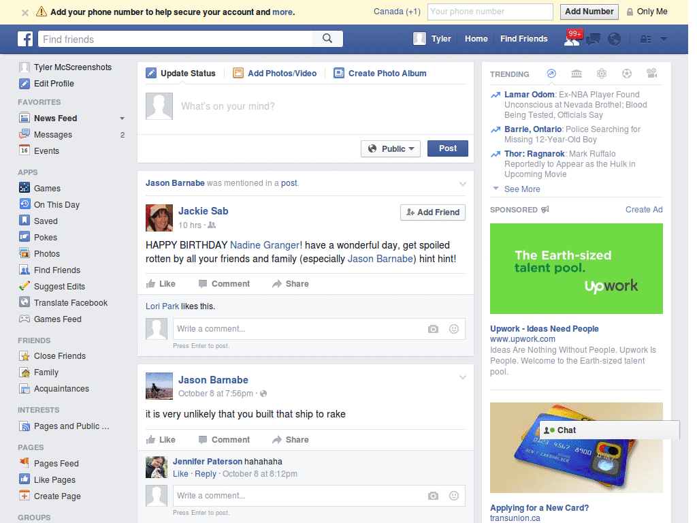Open Upwork sponsored ad image
Screen dimensions: 697x523
coord(576,268)
